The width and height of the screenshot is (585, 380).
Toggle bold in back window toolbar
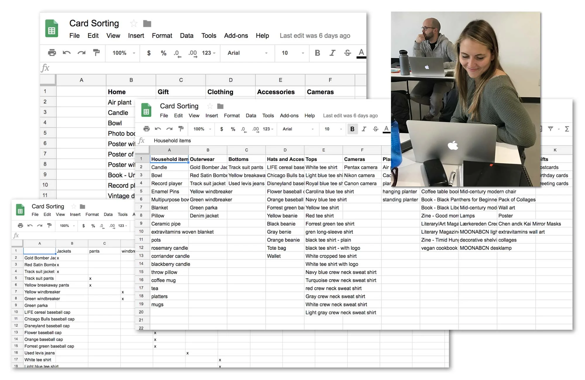click(317, 53)
